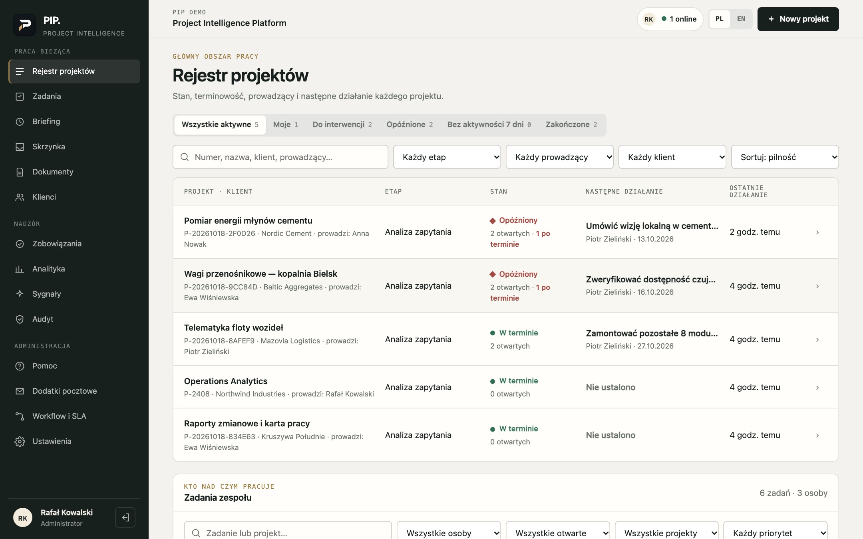Viewport: 863px width, 539px height.
Task: Select the Moje tab
Action: (286, 125)
